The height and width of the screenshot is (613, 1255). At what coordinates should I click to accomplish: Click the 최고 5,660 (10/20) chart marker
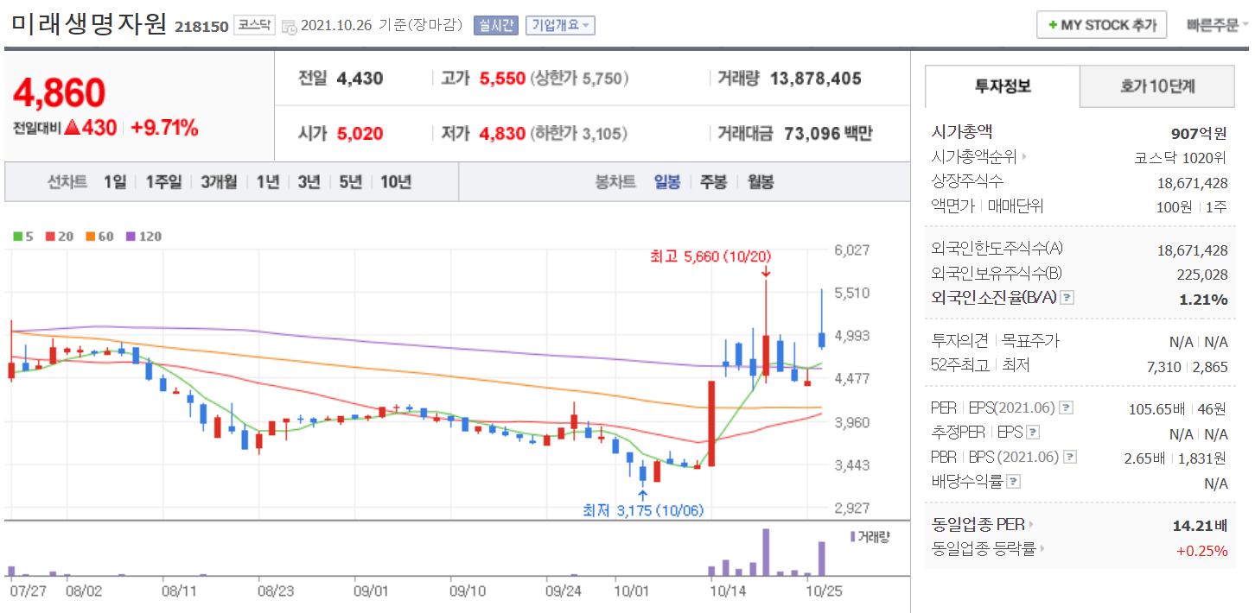[710, 256]
